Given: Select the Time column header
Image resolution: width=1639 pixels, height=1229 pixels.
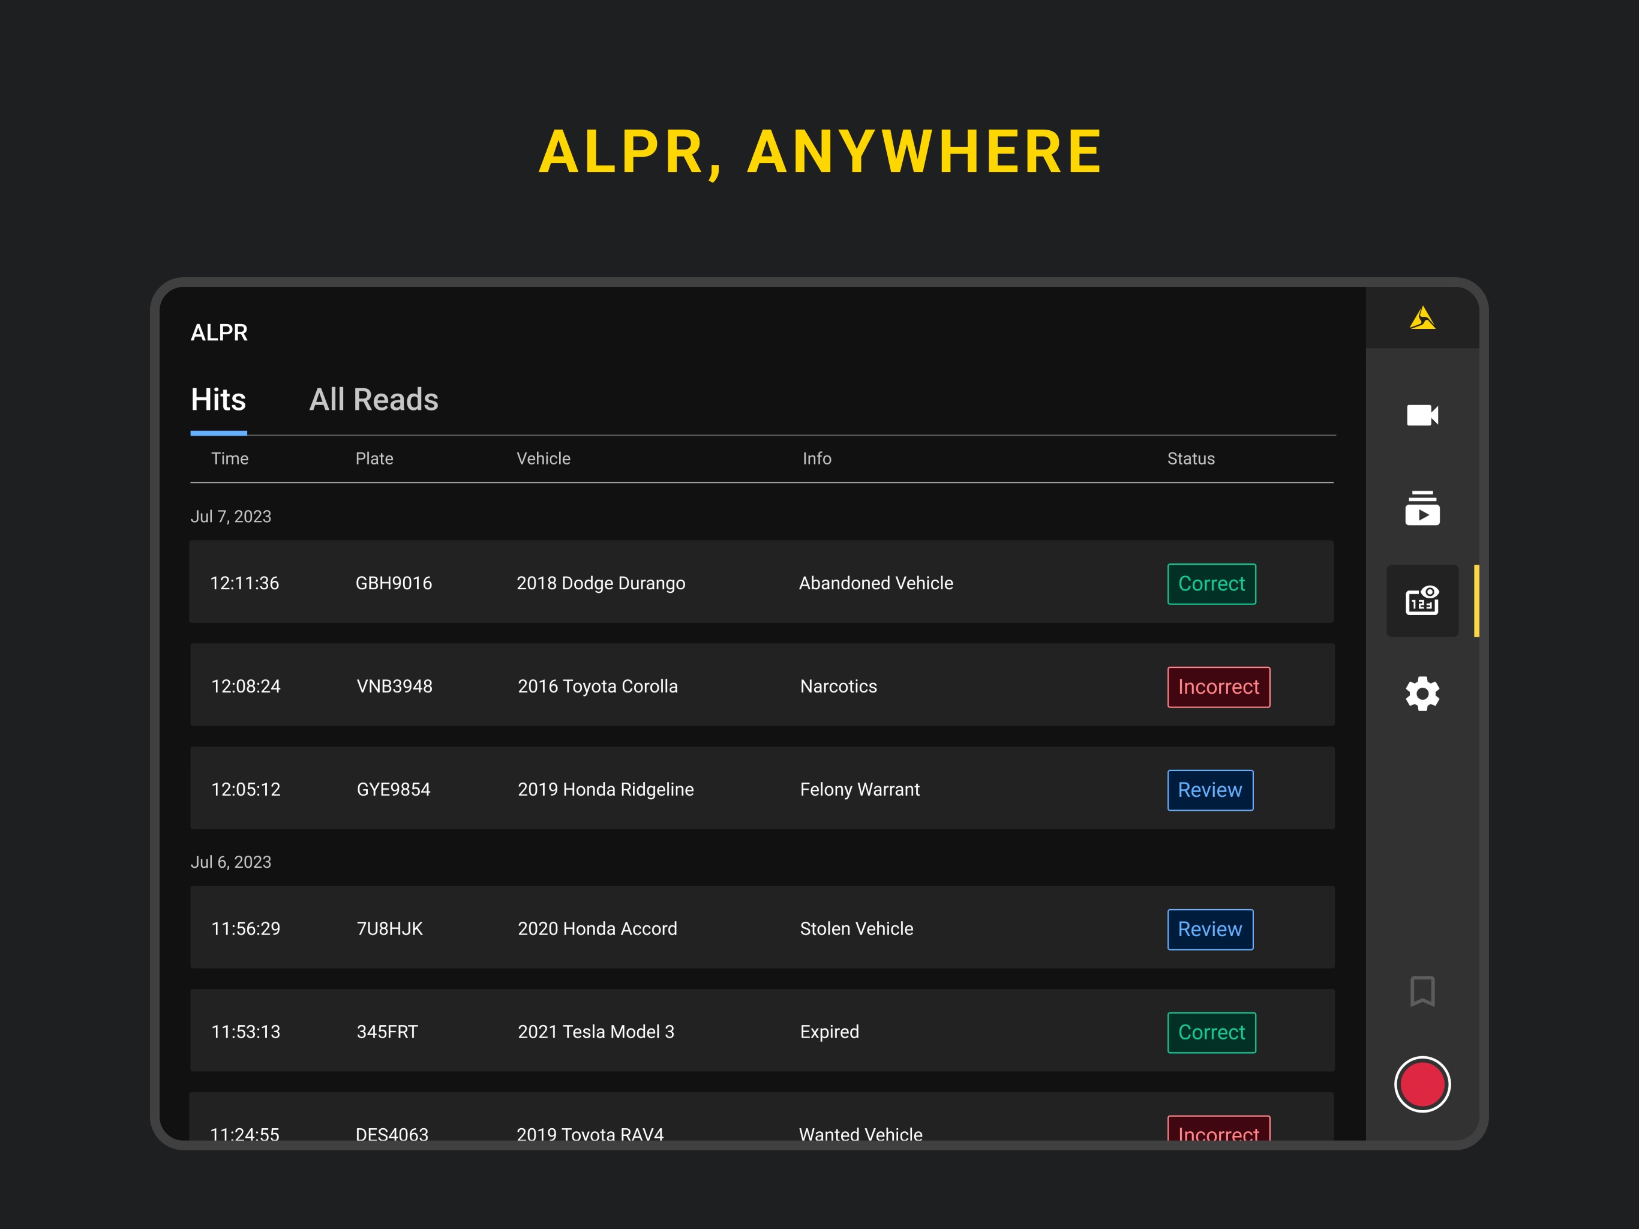Looking at the screenshot, I should [x=230, y=459].
